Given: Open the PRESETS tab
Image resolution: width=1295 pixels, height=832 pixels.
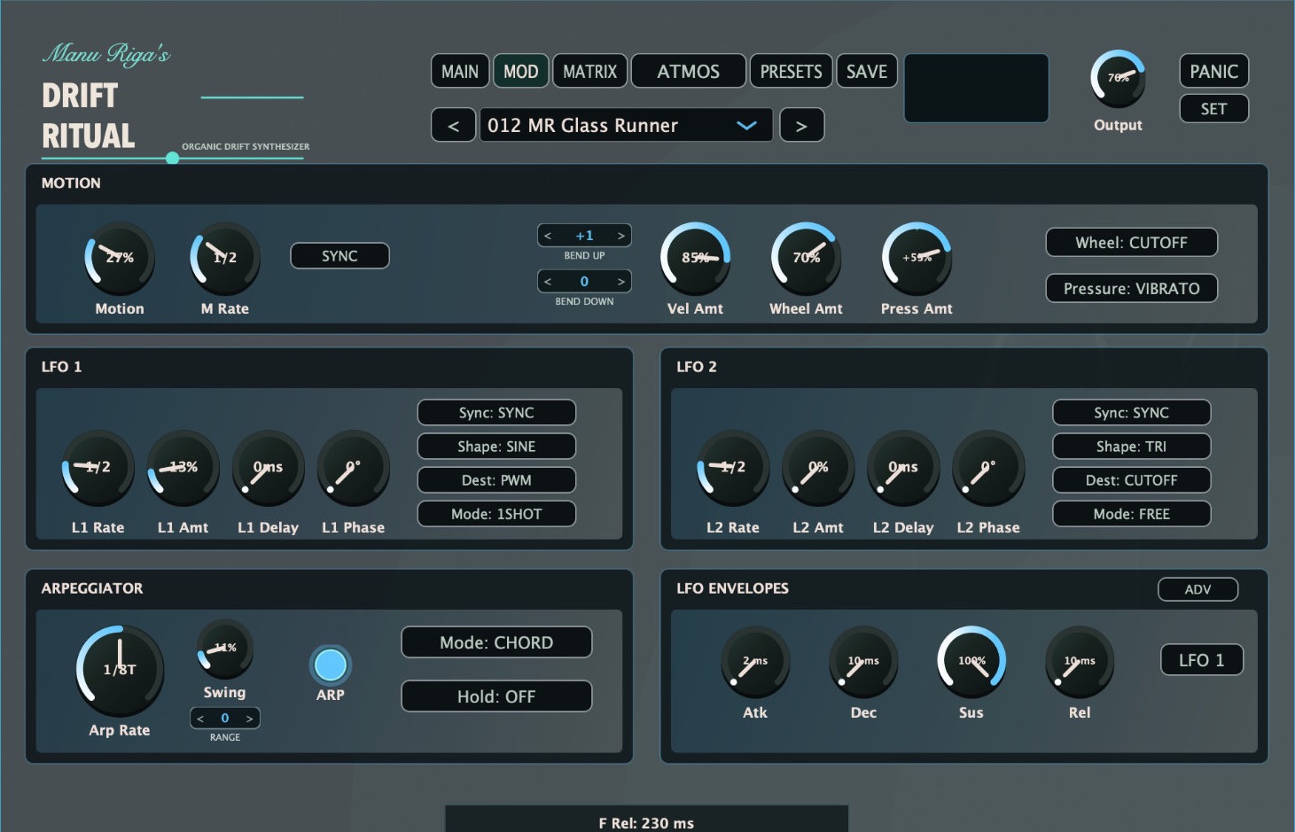Looking at the screenshot, I should (x=792, y=72).
